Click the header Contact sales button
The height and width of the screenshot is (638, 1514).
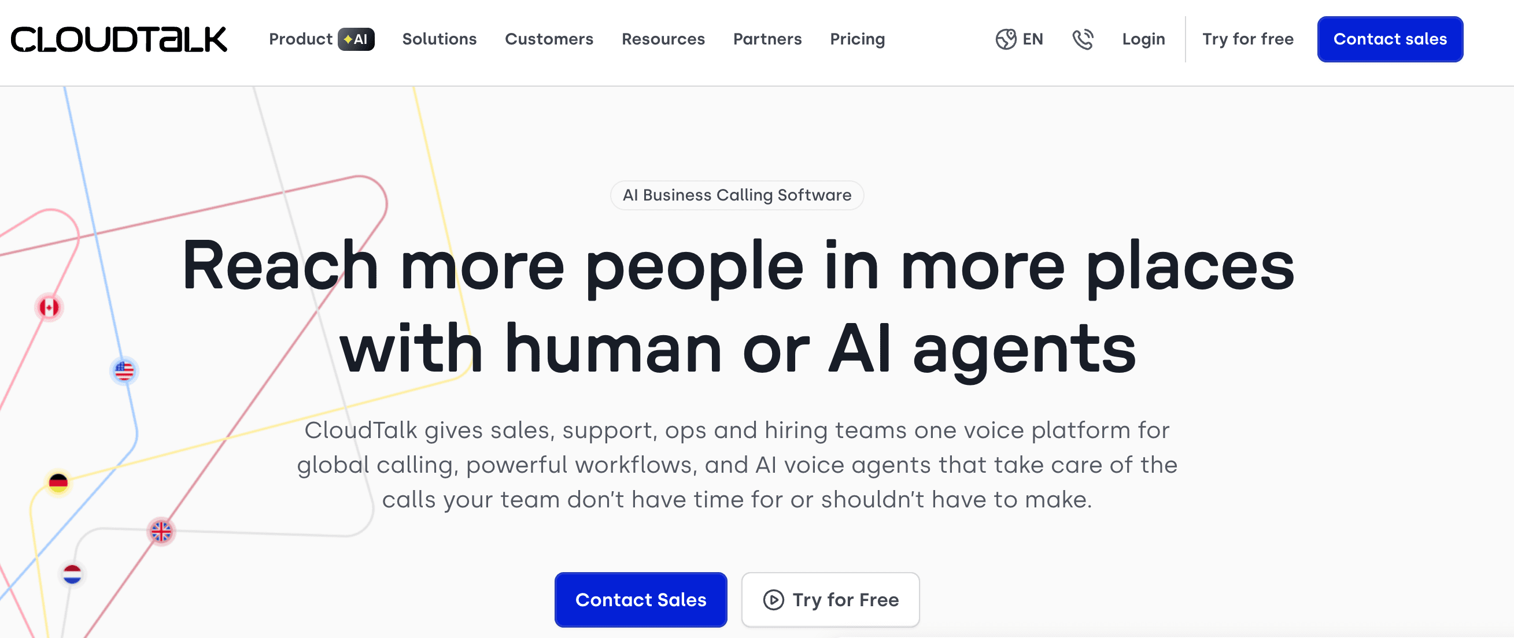[x=1390, y=39]
